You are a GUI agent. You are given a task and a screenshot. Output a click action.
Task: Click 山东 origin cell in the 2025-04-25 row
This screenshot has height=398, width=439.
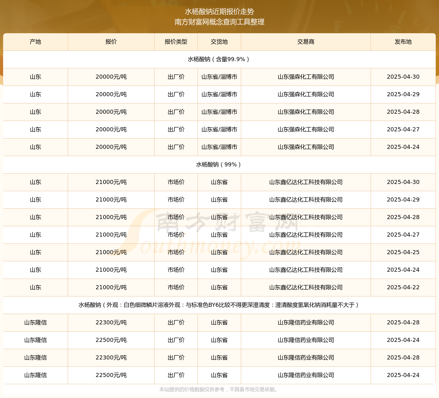click(x=35, y=252)
